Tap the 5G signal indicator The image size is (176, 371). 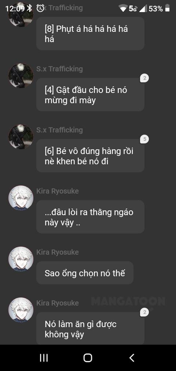[x=133, y=8]
